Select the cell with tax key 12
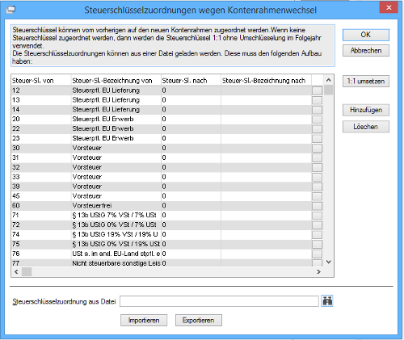The image size is (404, 340). coord(41,90)
